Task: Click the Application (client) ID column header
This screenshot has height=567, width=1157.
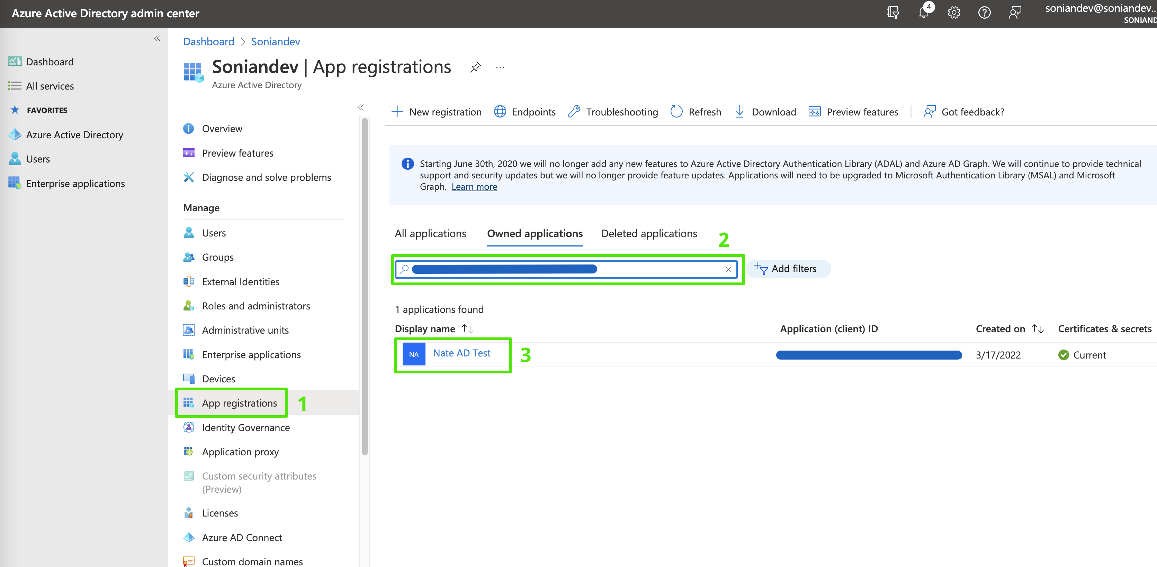Action: point(829,329)
